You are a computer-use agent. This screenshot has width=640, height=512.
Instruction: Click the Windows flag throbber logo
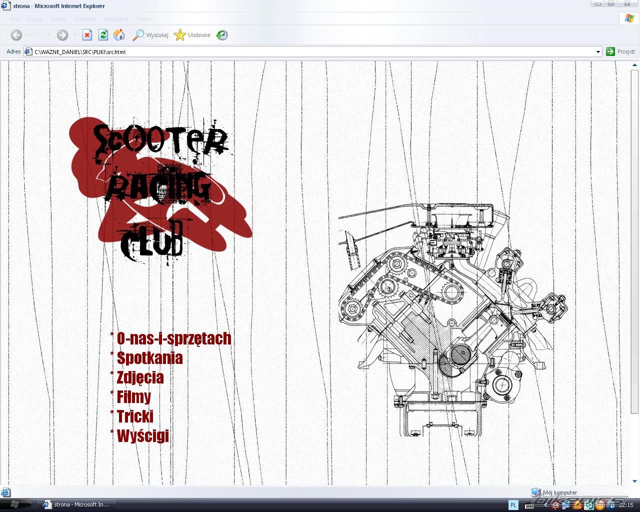629,19
